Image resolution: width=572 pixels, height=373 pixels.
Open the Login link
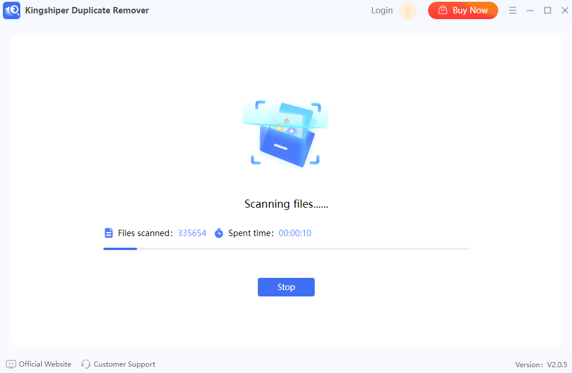click(382, 10)
